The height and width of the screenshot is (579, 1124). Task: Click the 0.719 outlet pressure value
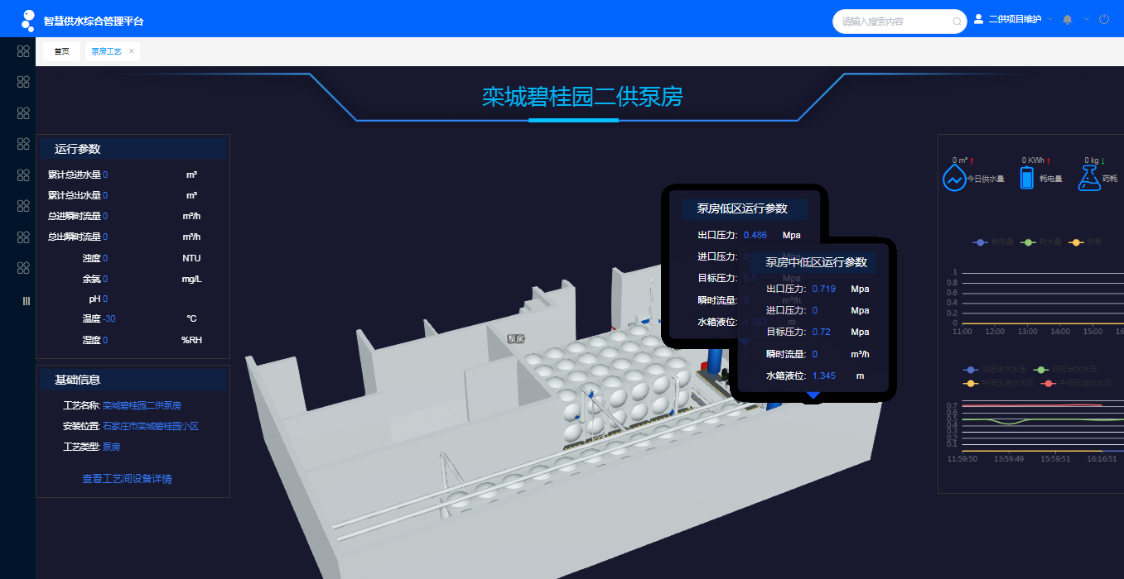[x=823, y=289]
